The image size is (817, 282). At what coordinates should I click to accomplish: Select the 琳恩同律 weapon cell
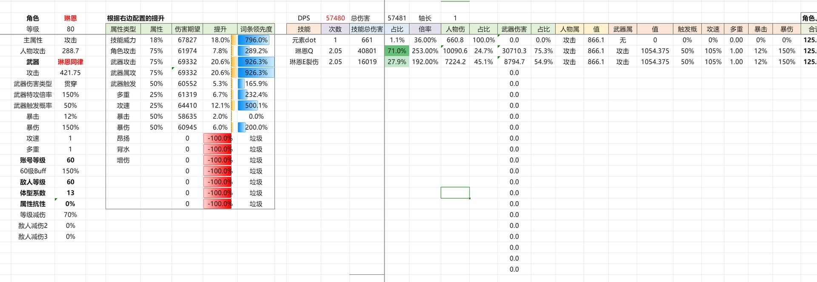tap(70, 62)
